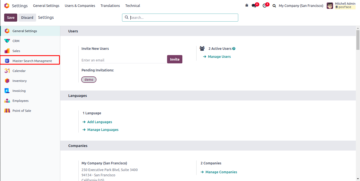The height and width of the screenshot is (181, 360).
Task: Expand the Technical menu
Action: click(x=133, y=6)
